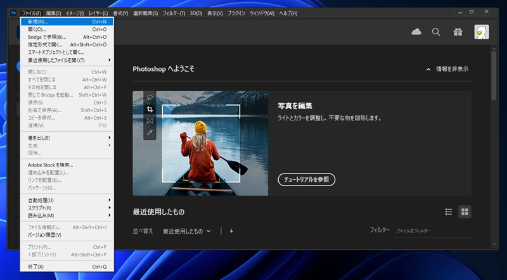
Task: Click the scrollbar down arrow
Action: tap(494, 245)
